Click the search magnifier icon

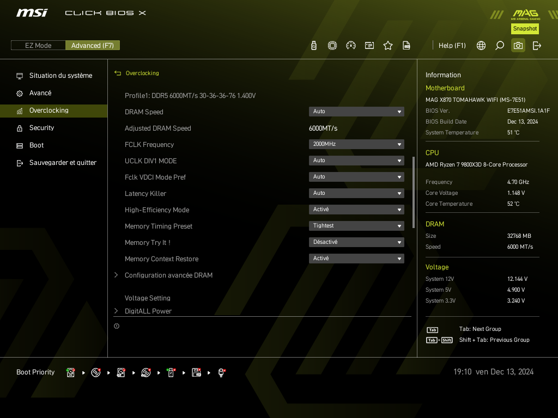pos(499,46)
